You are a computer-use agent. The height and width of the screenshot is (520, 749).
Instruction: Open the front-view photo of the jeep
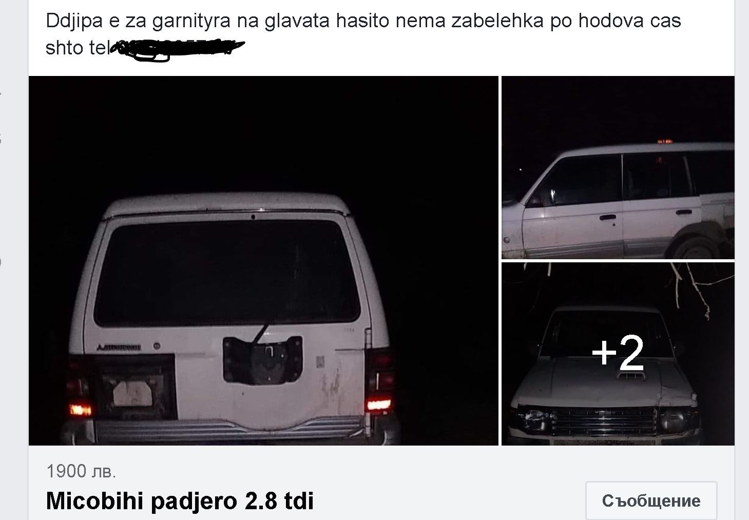pos(618,354)
